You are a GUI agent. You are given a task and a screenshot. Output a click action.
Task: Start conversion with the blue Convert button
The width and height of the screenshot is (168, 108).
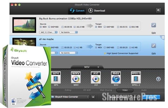coord(151,97)
